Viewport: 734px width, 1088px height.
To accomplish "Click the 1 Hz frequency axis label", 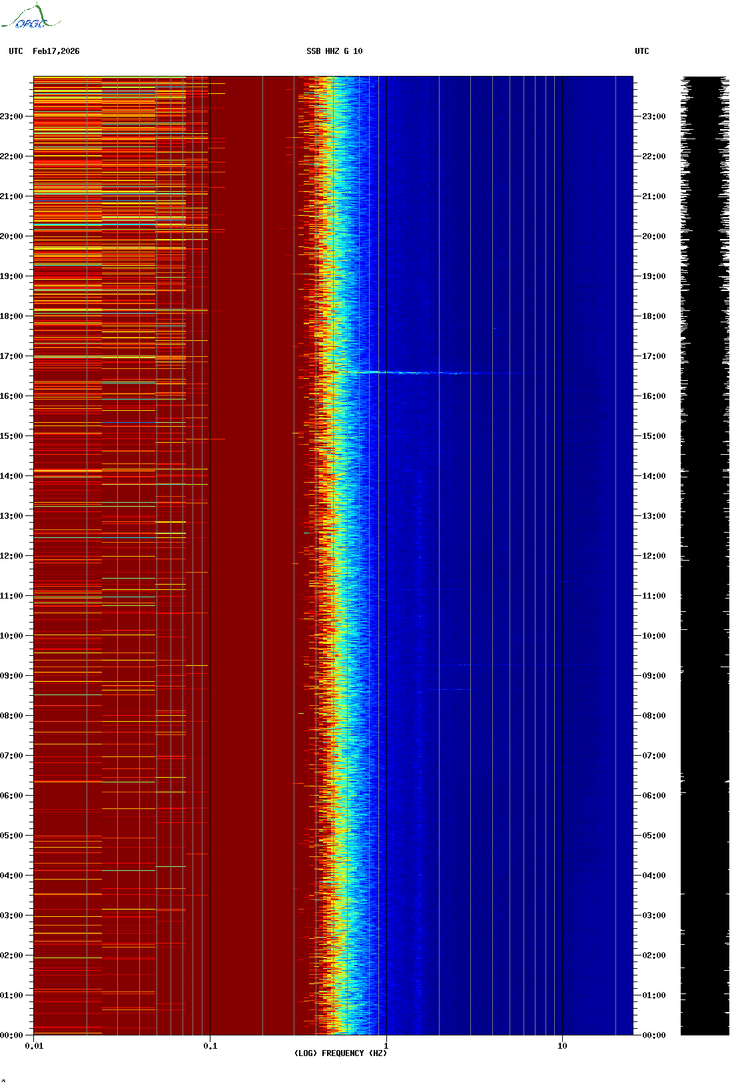I will (386, 1046).
